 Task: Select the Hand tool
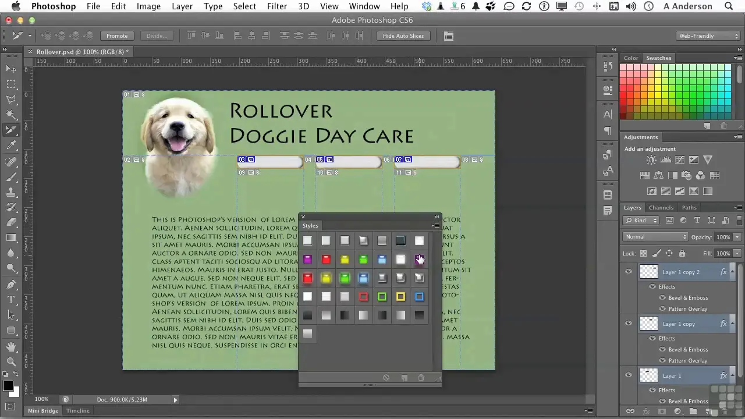pyautogui.click(x=11, y=346)
